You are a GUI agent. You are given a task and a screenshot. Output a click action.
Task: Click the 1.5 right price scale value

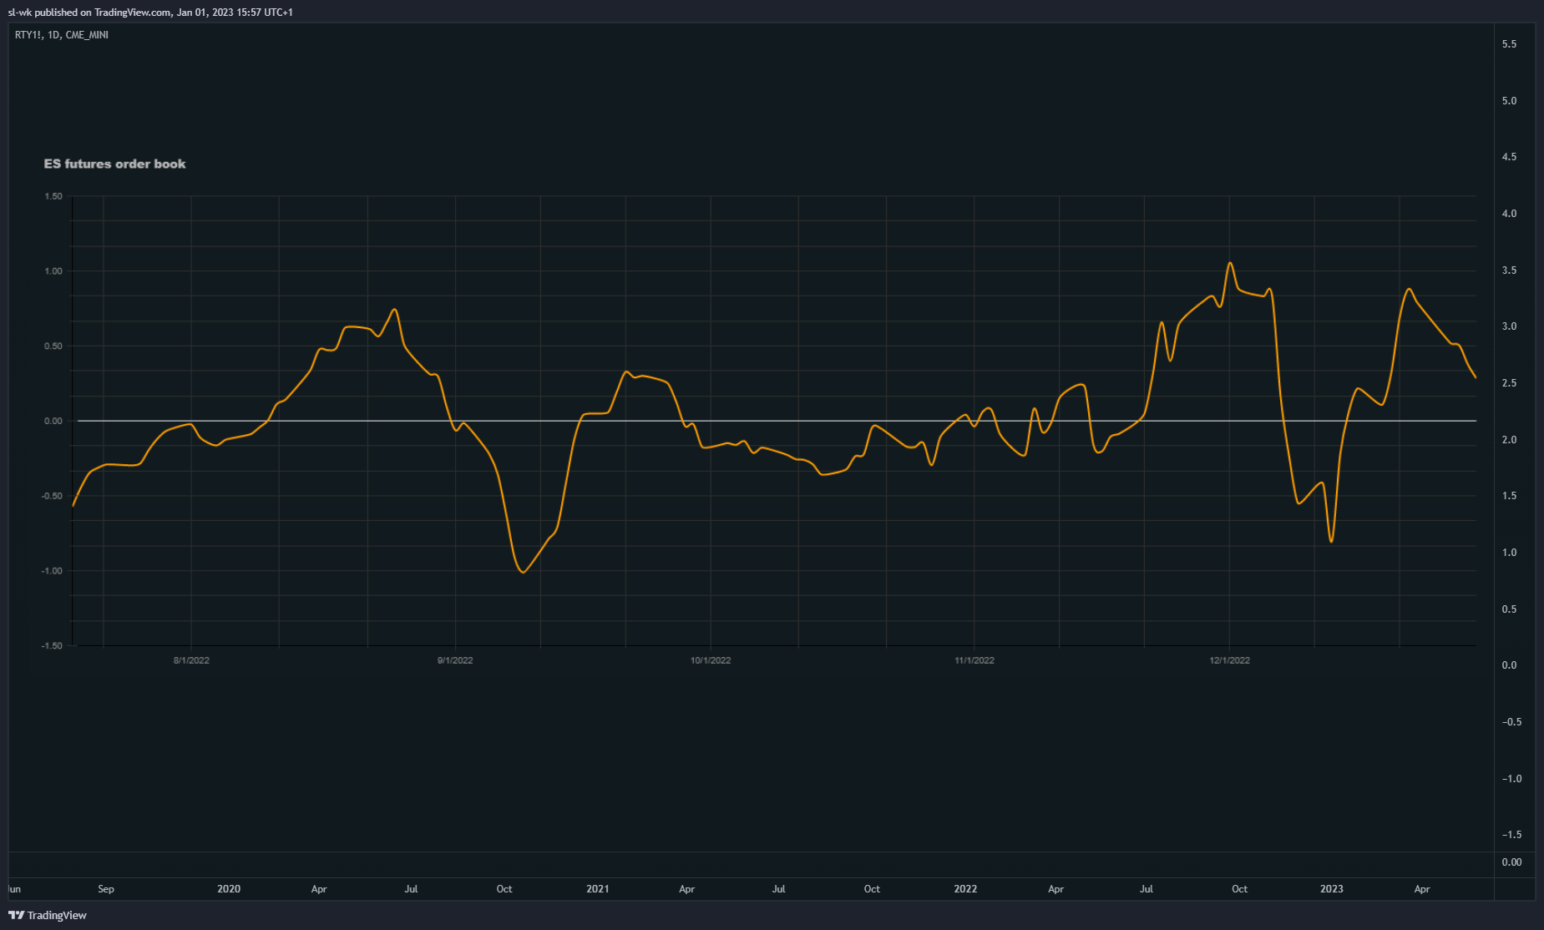tap(1509, 496)
